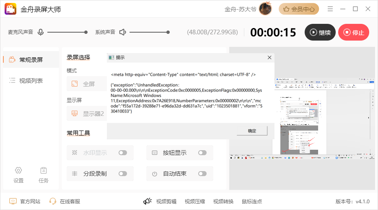Viewport: 378px width, 210px height.
Task: Click the 录屏选择 section heading
Action: (x=78, y=57)
